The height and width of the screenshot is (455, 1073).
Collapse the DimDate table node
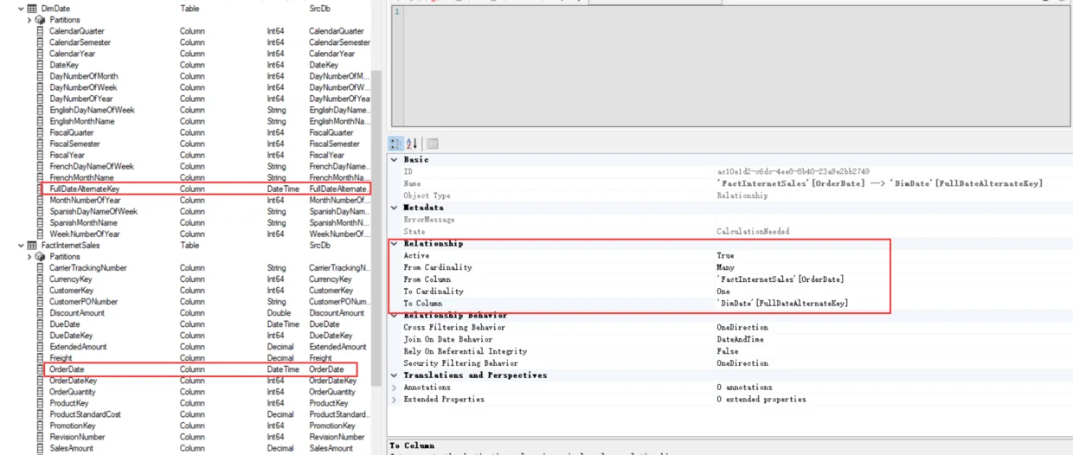(22, 8)
